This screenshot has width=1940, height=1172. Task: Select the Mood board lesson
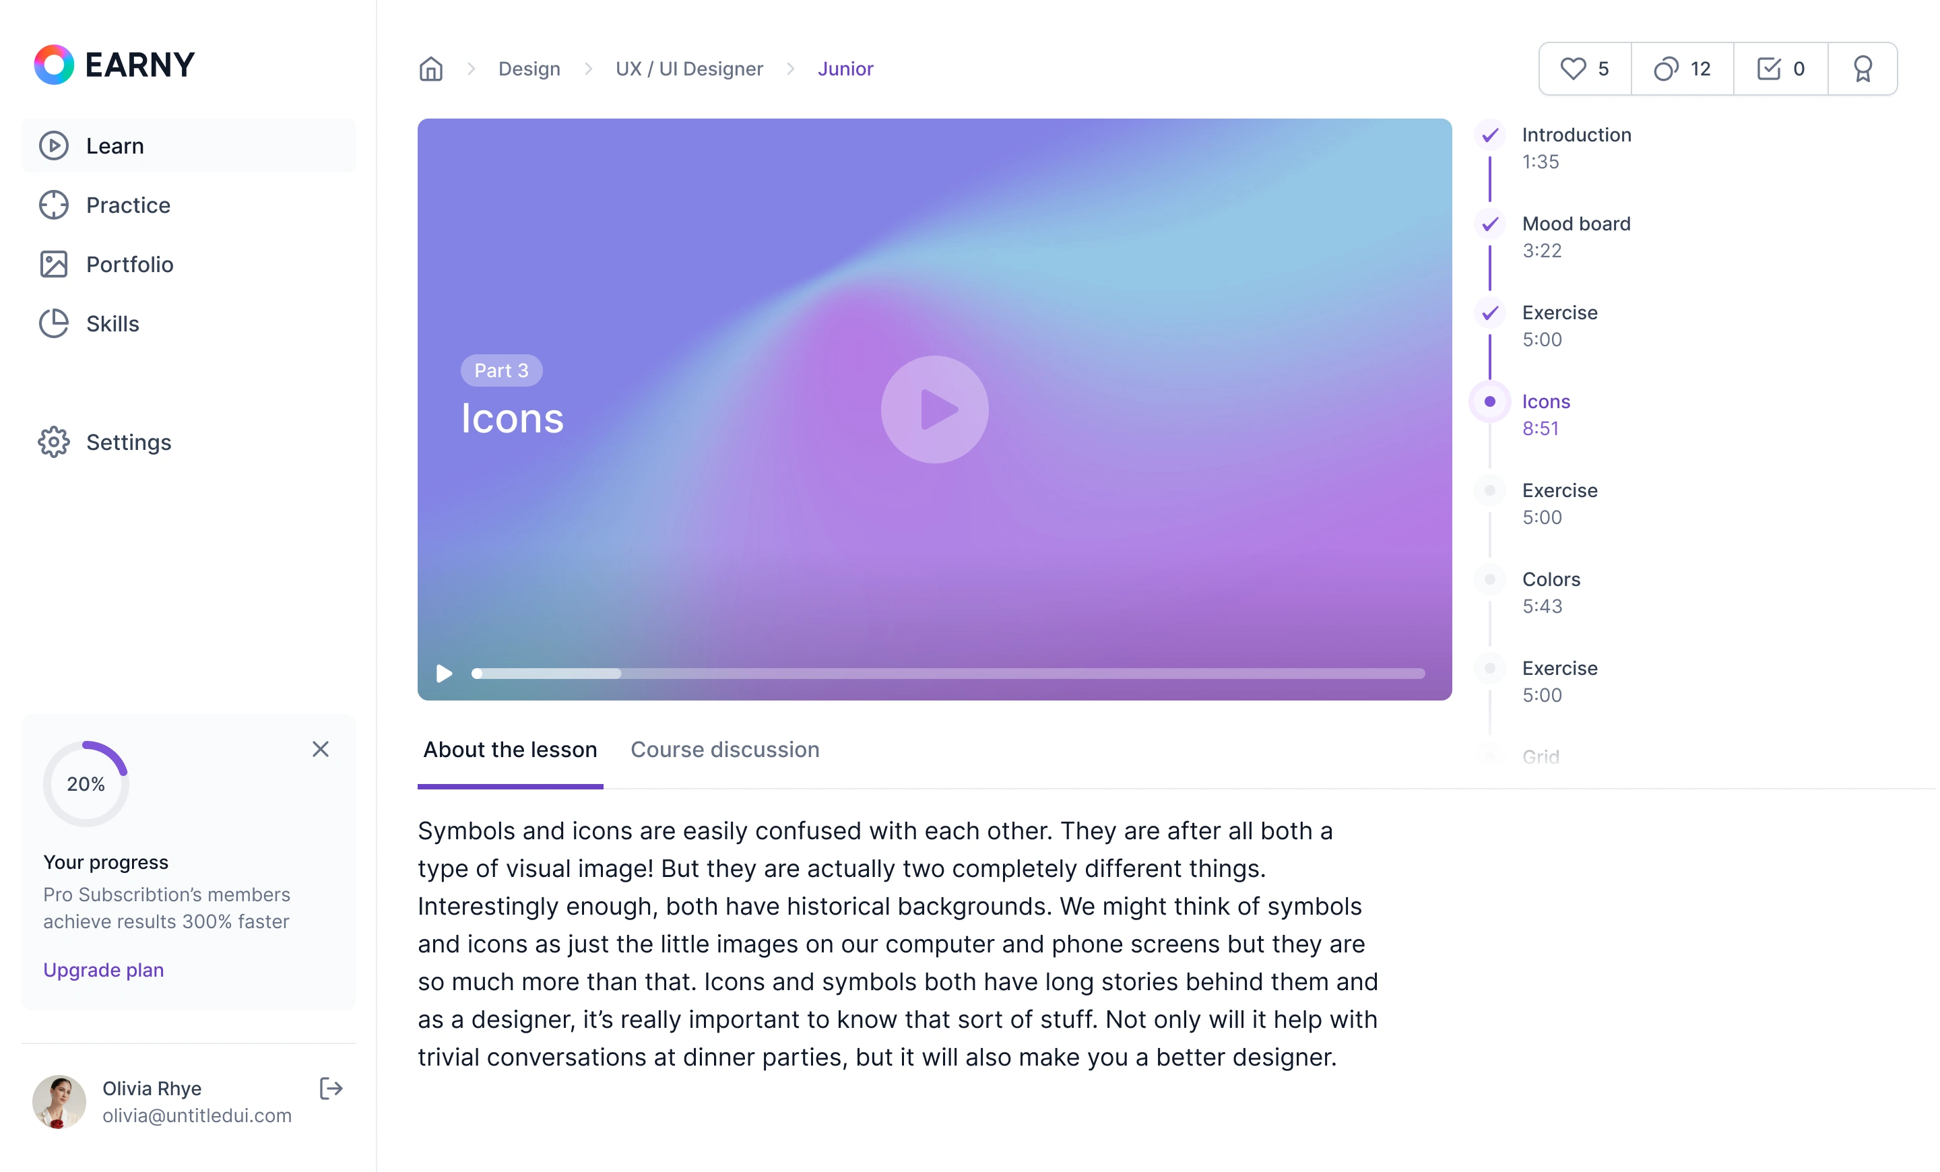1576,224
